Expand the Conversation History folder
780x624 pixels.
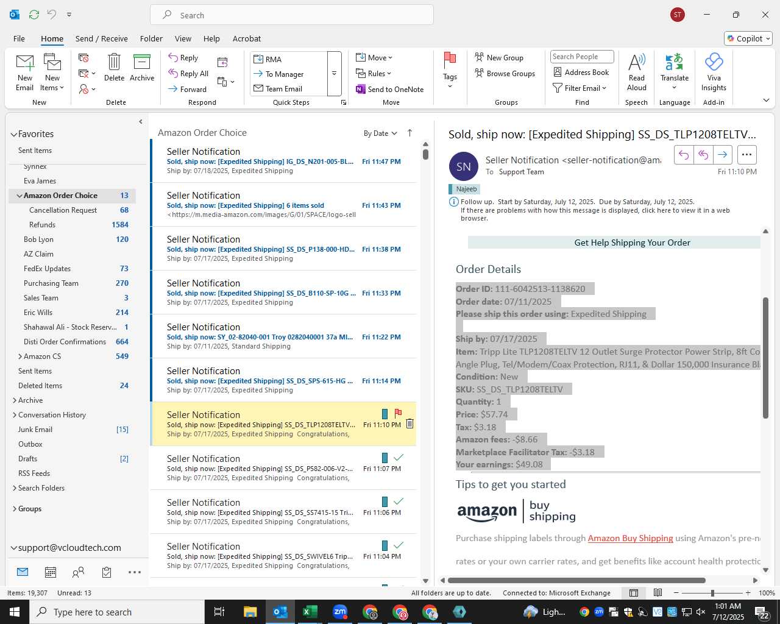(x=15, y=415)
